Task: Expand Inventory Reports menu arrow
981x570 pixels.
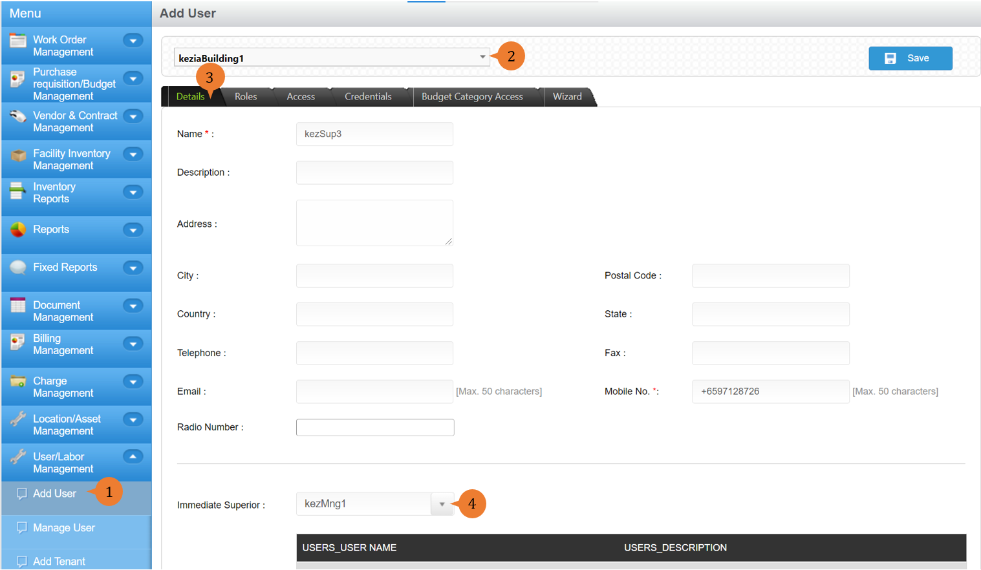Action: click(133, 192)
